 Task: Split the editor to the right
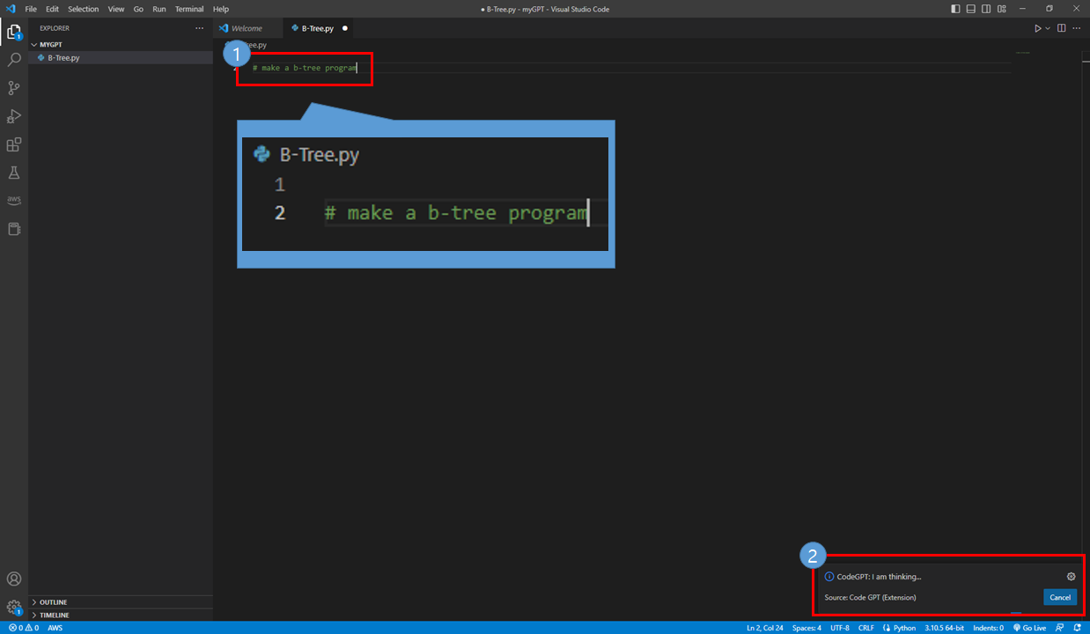[x=1062, y=28]
